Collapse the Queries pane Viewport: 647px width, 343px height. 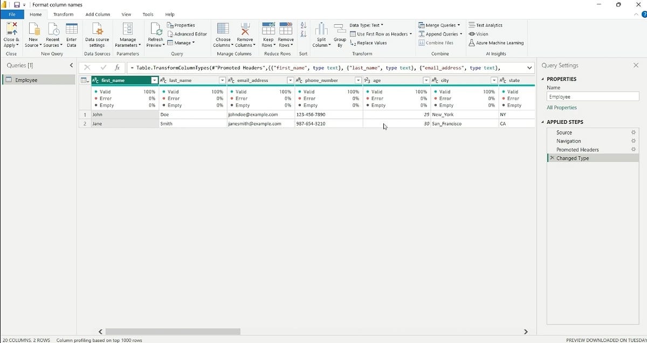71,65
